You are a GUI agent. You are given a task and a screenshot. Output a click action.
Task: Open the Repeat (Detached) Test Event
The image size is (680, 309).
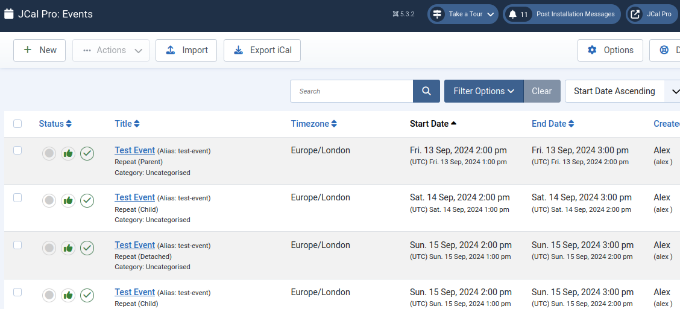[135, 245]
